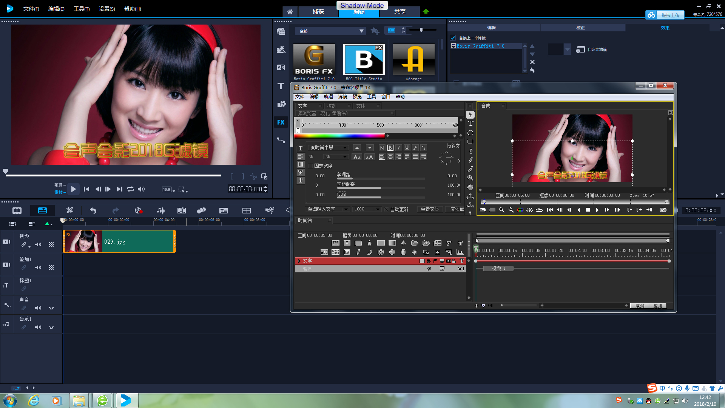Open the 文件 menu in Boris Graffiti
This screenshot has width=725, height=408.
[300, 97]
